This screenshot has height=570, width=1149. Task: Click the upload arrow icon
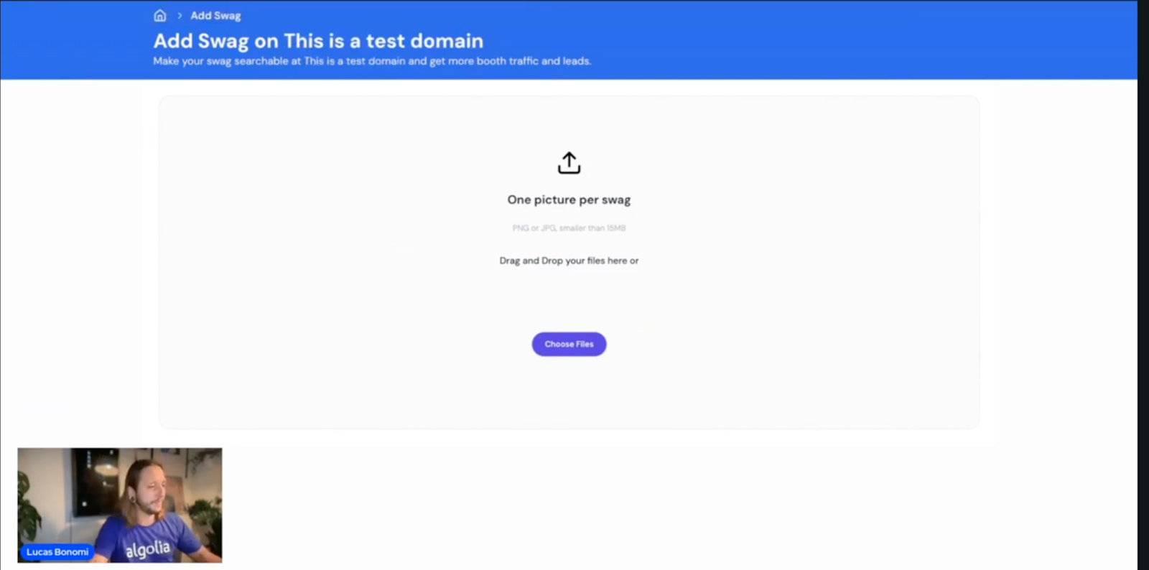coord(569,163)
